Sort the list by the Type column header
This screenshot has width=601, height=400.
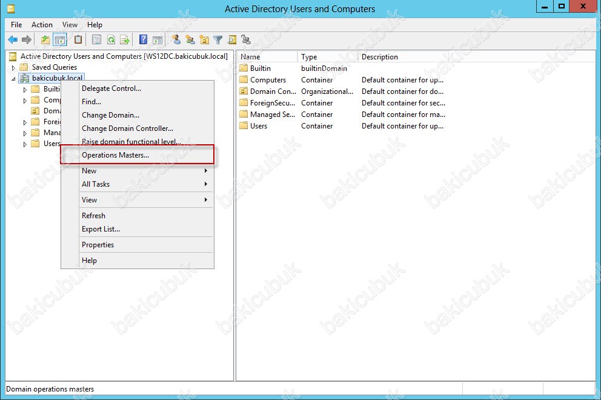[328, 57]
